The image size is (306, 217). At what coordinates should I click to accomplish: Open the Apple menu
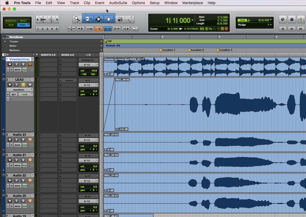[7, 3]
